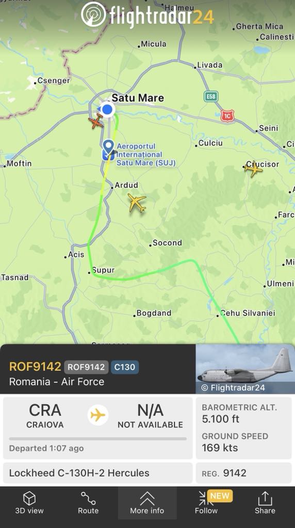This screenshot has height=528, width=295.
Task: Tap the blue C130 aircraft type badge
Action: pos(125,367)
